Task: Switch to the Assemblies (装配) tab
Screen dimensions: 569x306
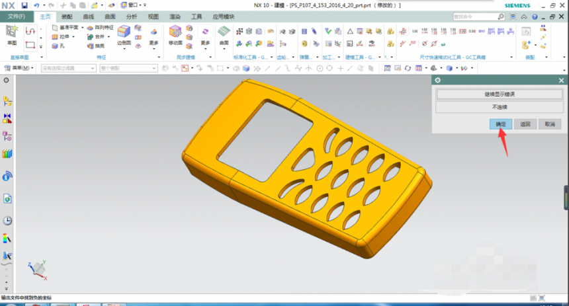Action: pos(67,17)
